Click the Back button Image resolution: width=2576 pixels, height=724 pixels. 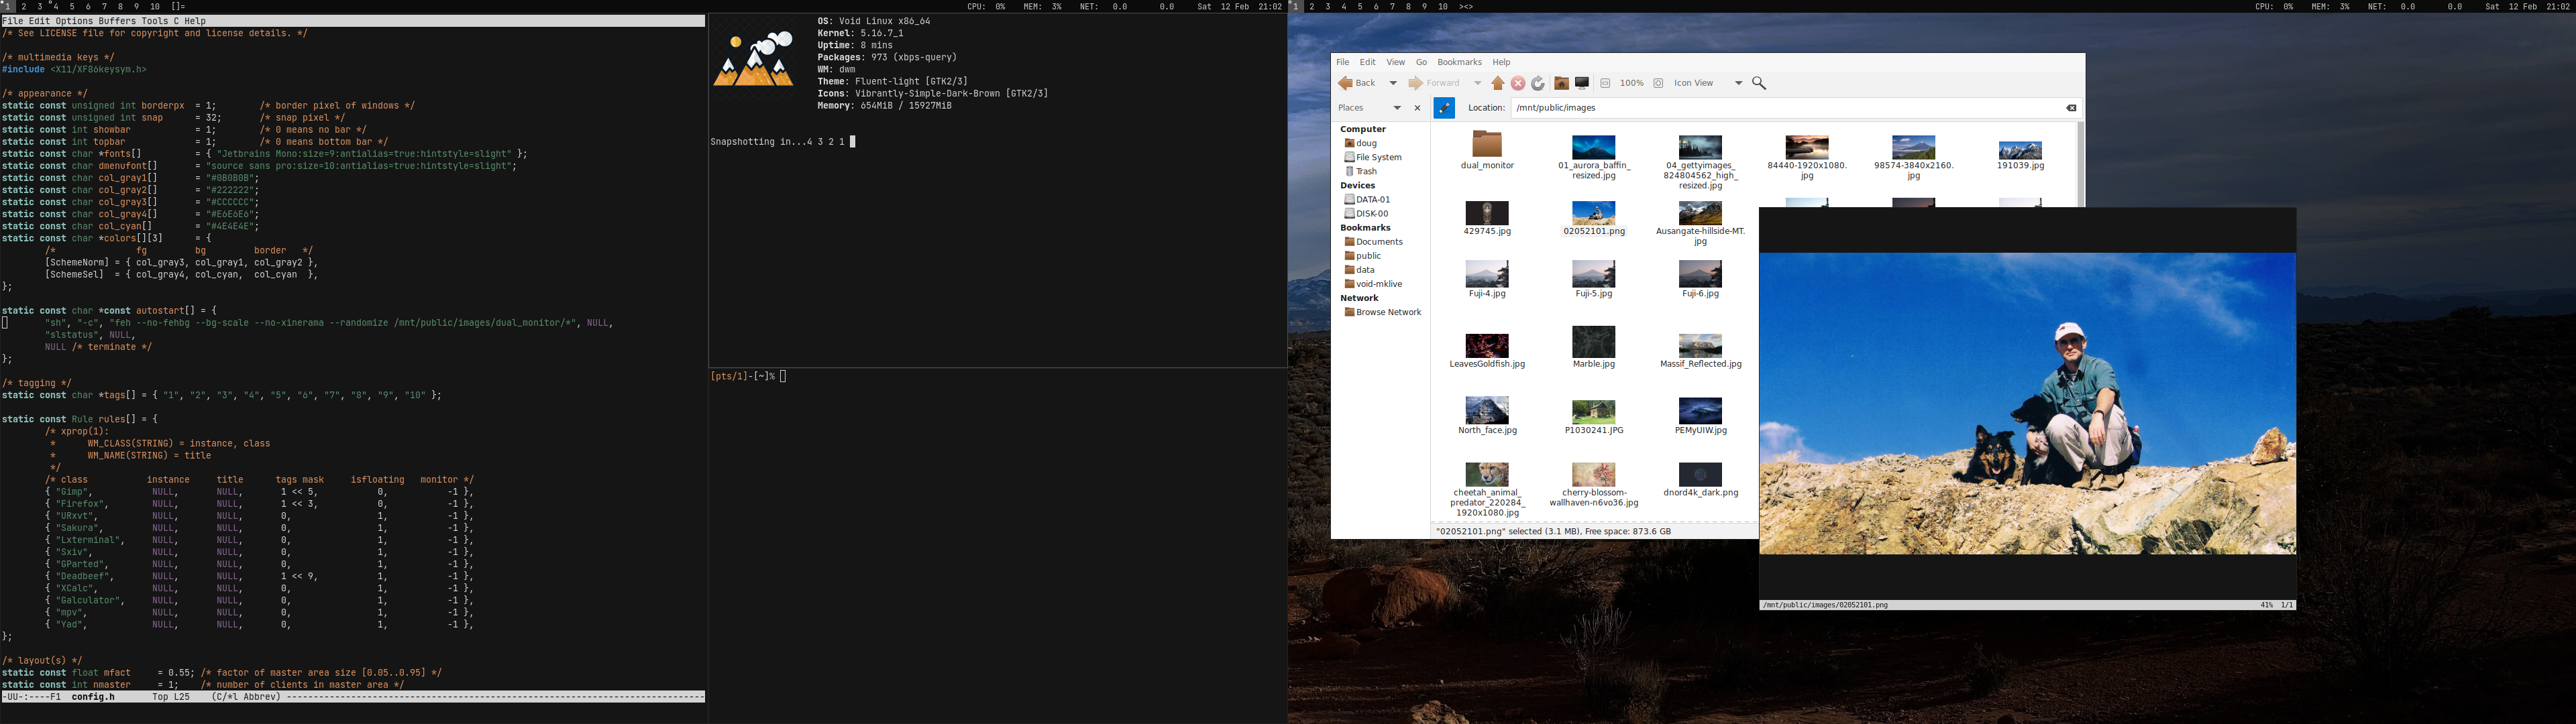[x=1358, y=84]
